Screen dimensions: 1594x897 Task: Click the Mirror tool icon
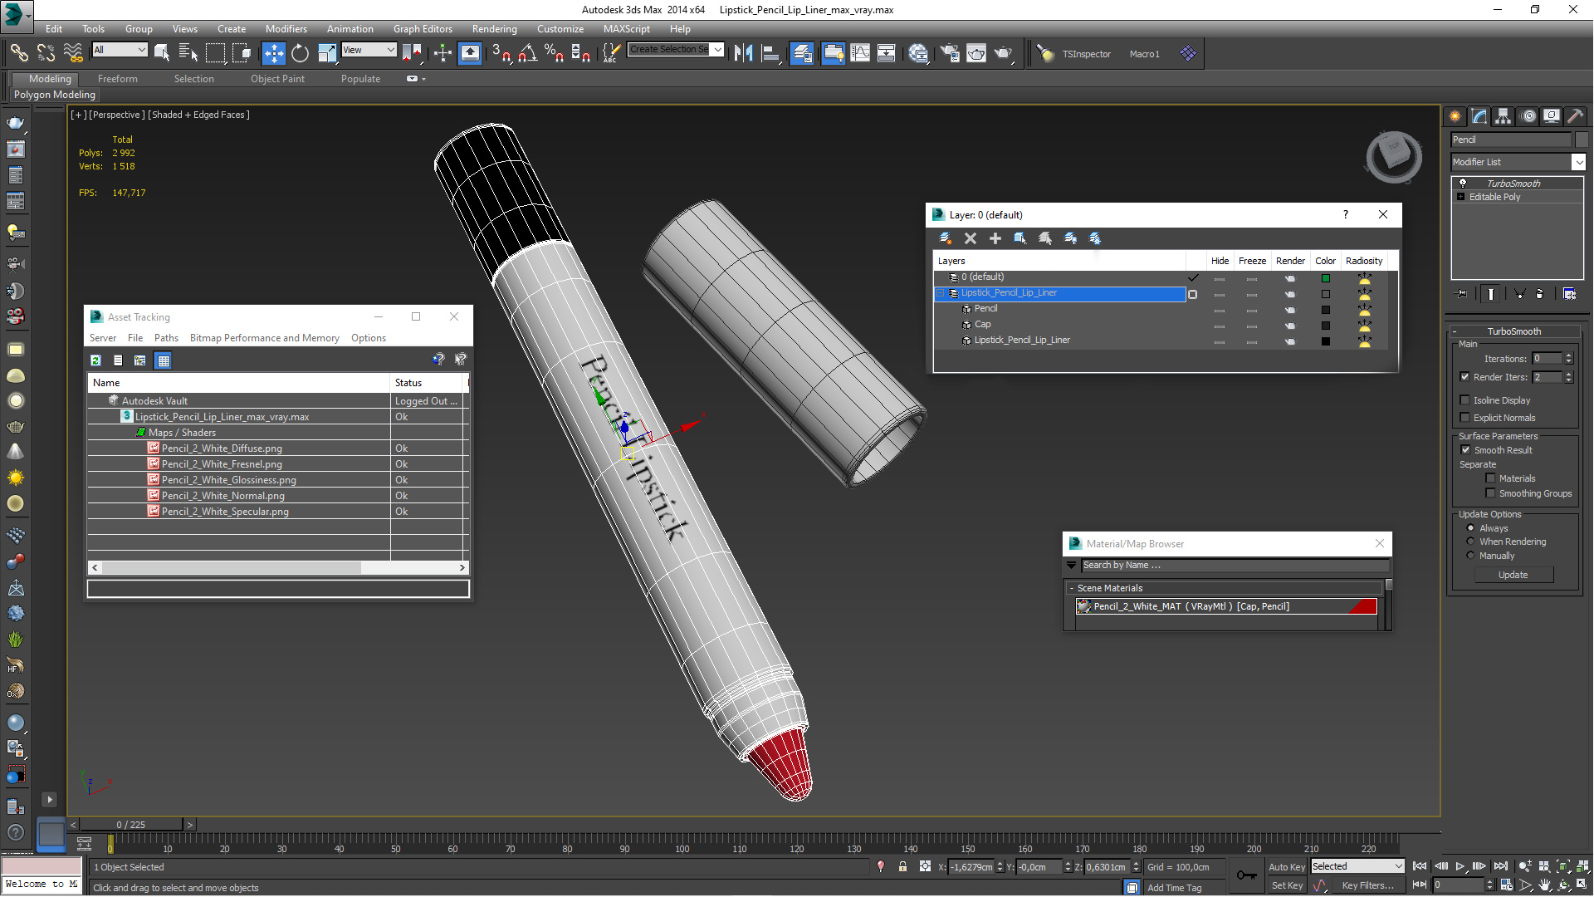[x=744, y=54]
